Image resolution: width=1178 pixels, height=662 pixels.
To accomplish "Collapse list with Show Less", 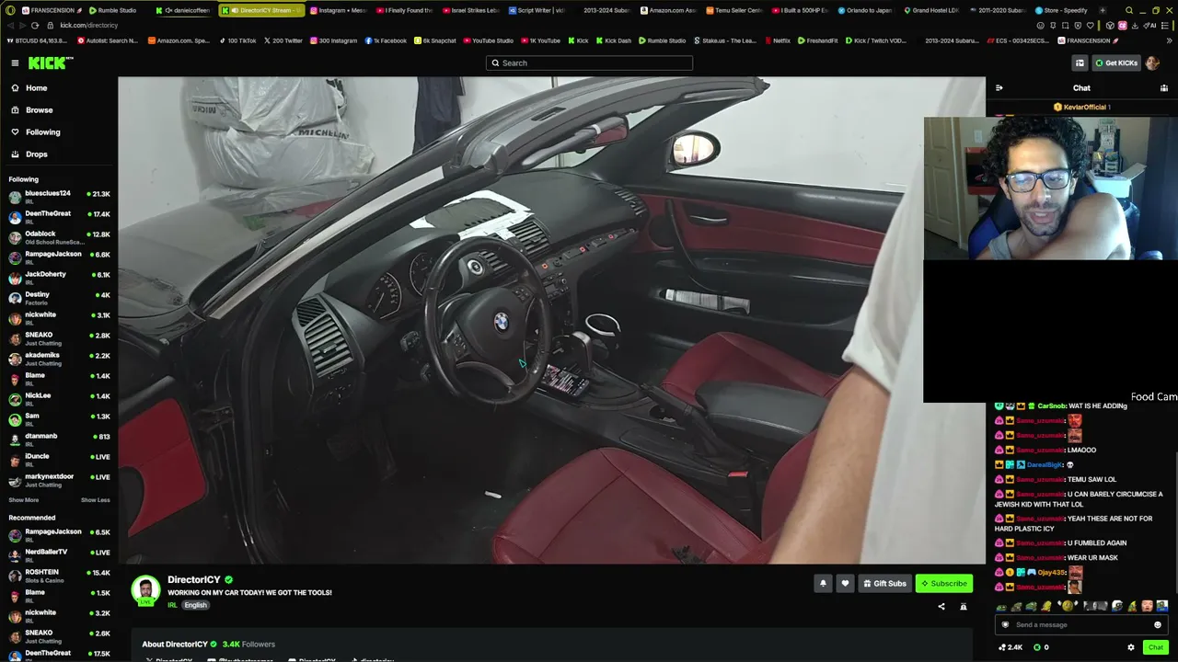I will pos(96,500).
